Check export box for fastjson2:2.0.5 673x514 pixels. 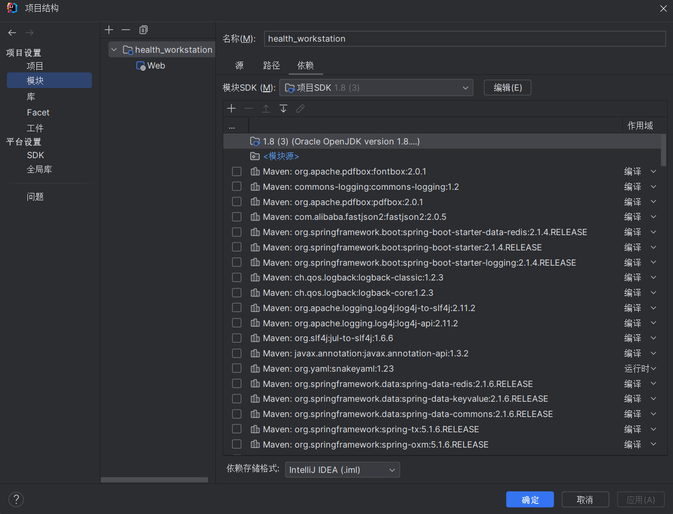[237, 217]
